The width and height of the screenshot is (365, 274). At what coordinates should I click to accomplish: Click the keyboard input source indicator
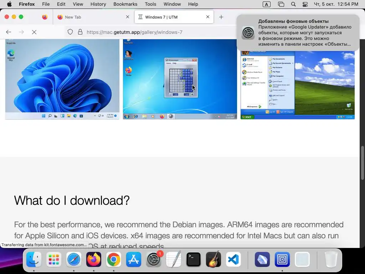(x=267, y=4)
